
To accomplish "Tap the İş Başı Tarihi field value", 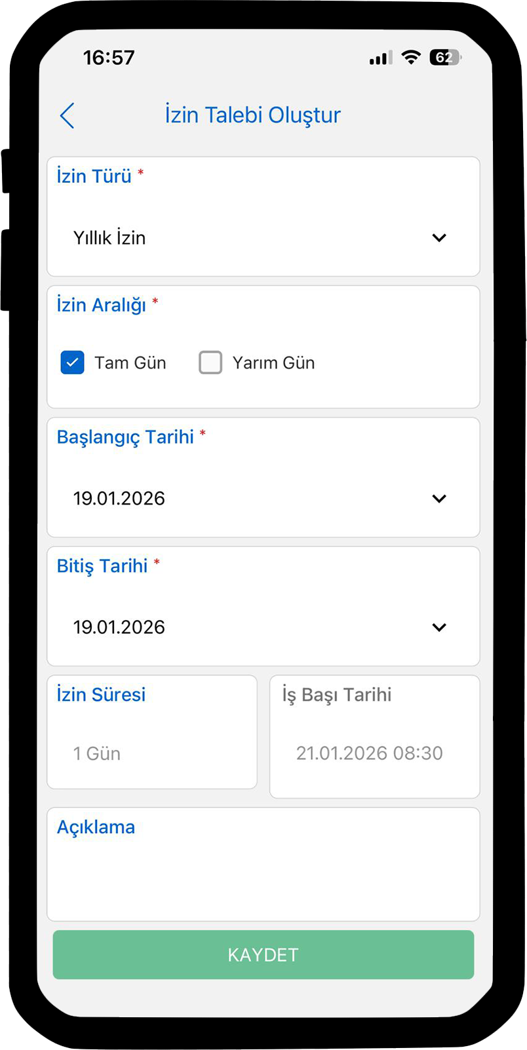I will click(x=369, y=754).
